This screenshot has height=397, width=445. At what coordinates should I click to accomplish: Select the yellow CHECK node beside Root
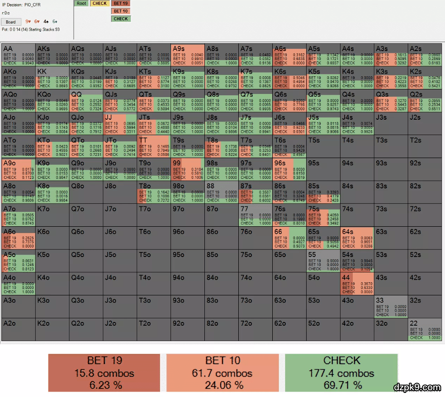click(99, 3)
